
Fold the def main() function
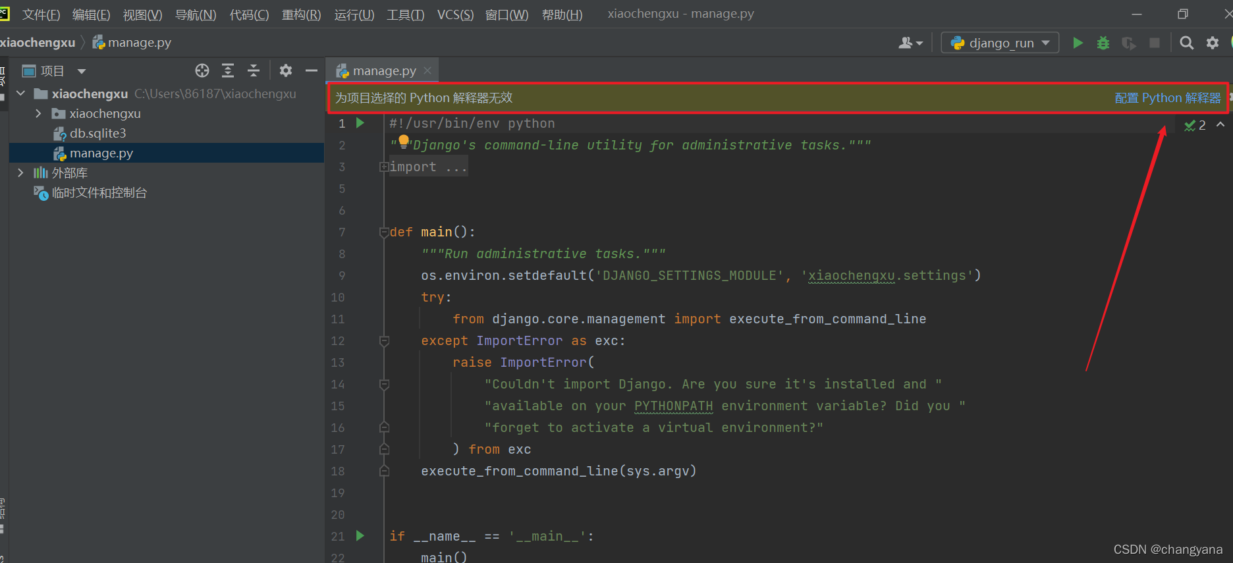(384, 232)
